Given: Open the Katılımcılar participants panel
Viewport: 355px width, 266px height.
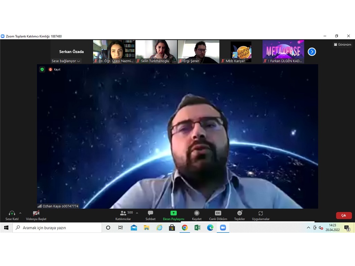Looking at the screenshot, I should click(x=123, y=215).
